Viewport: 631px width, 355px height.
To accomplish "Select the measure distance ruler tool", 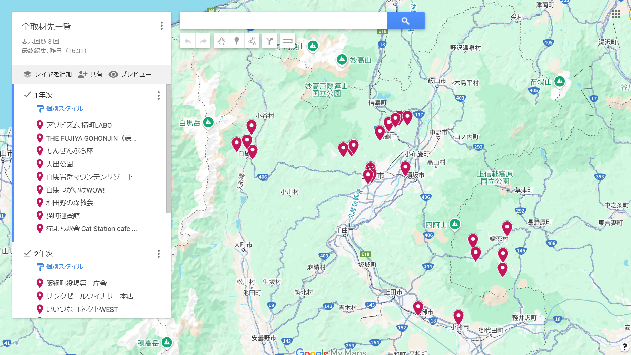I will click(287, 41).
